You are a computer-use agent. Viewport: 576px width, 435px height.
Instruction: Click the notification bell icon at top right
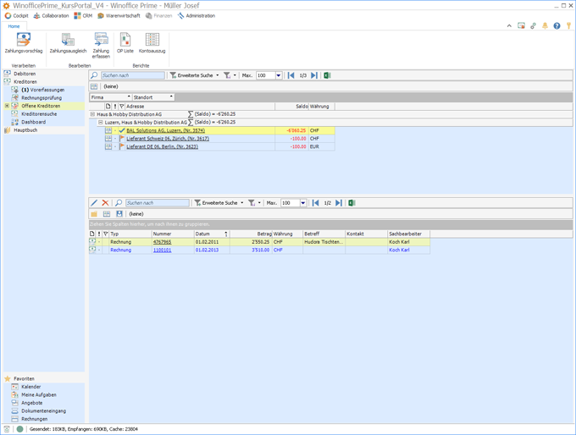[545, 25]
